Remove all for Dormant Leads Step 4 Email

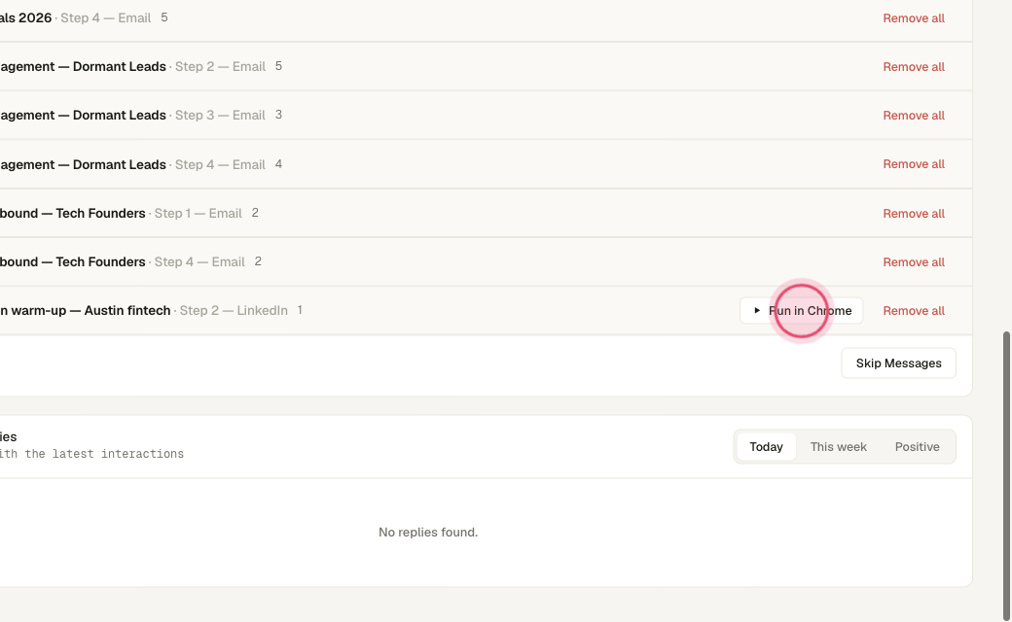pos(914,164)
